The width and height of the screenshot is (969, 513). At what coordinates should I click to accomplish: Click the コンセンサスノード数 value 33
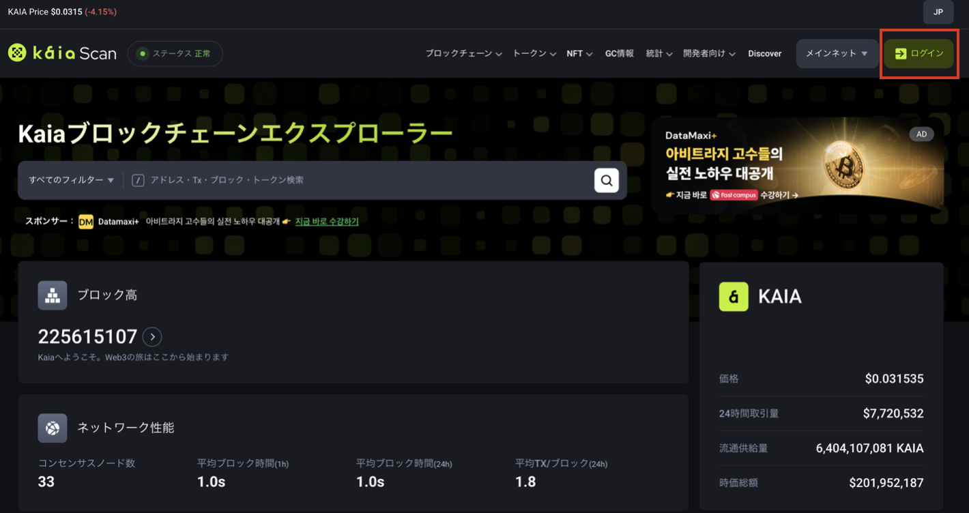point(46,482)
